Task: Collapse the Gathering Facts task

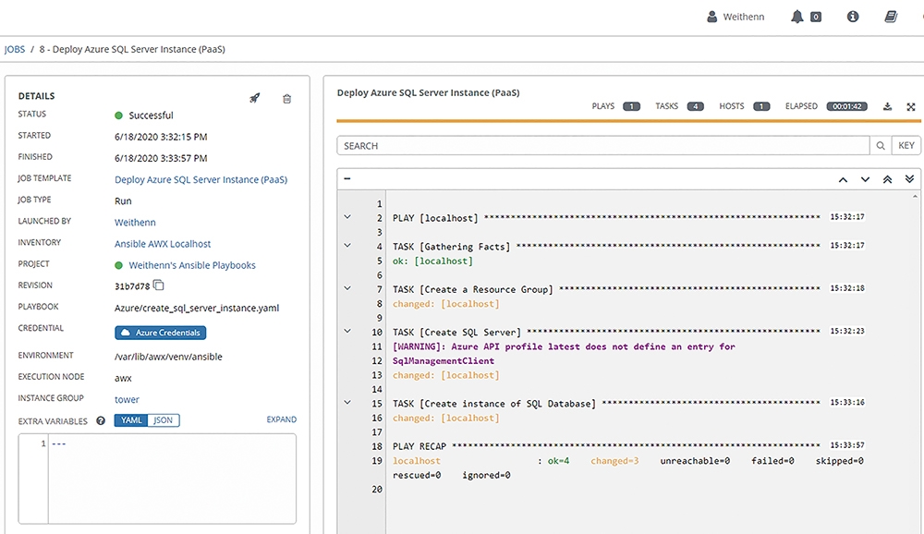Action: (x=347, y=245)
